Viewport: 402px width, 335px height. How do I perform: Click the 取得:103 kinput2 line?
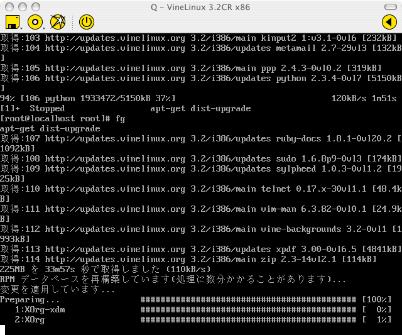point(198,38)
